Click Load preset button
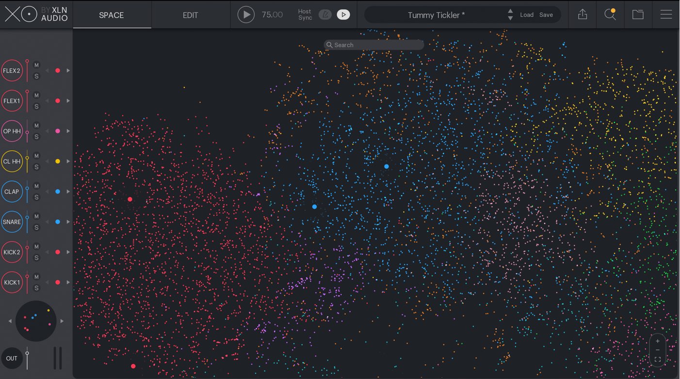This screenshot has width=680, height=379. click(x=527, y=15)
